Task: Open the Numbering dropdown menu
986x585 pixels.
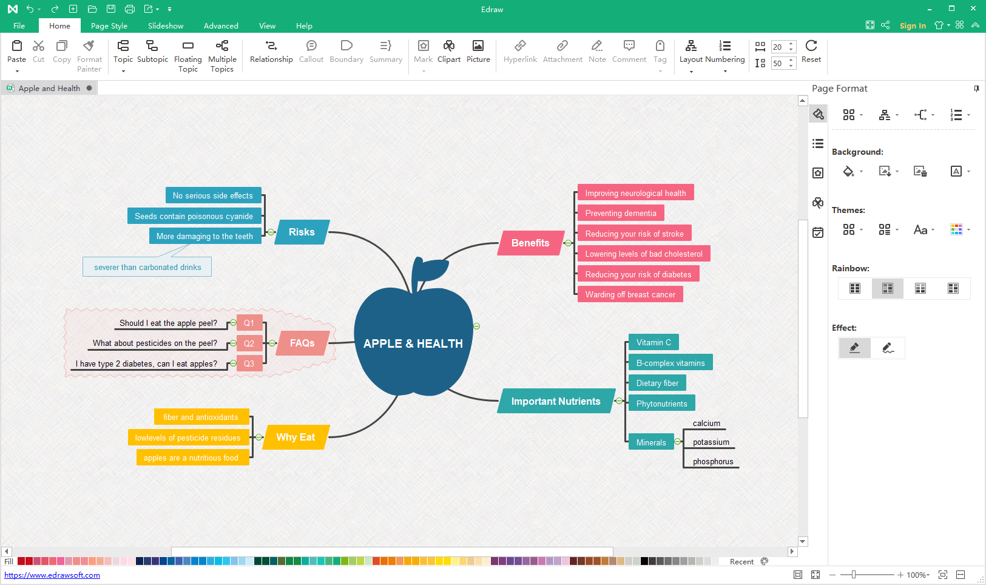Action: click(x=724, y=72)
